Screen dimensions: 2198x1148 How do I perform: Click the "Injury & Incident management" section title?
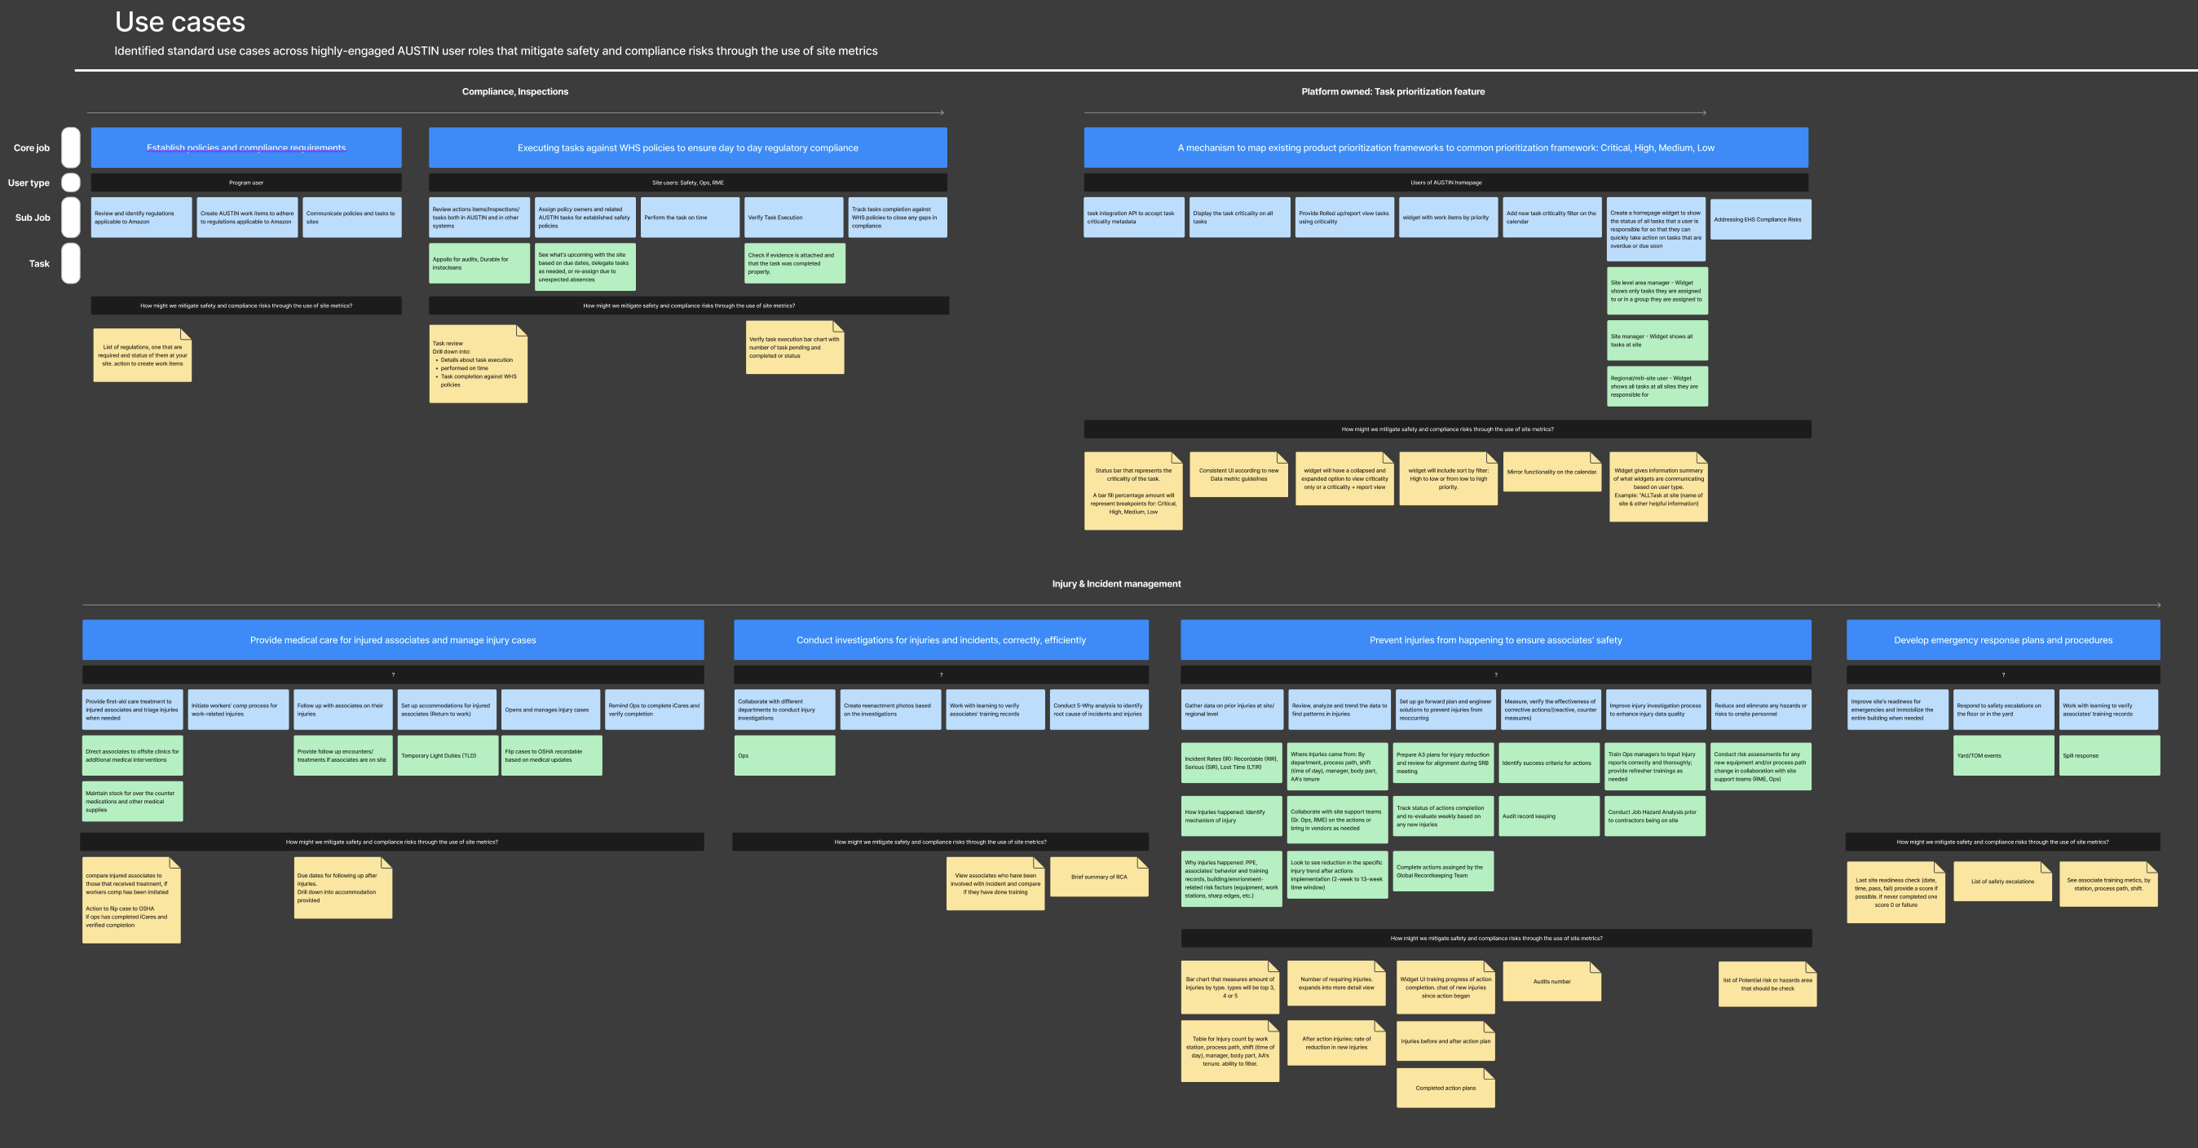(x=1116, y=583)
